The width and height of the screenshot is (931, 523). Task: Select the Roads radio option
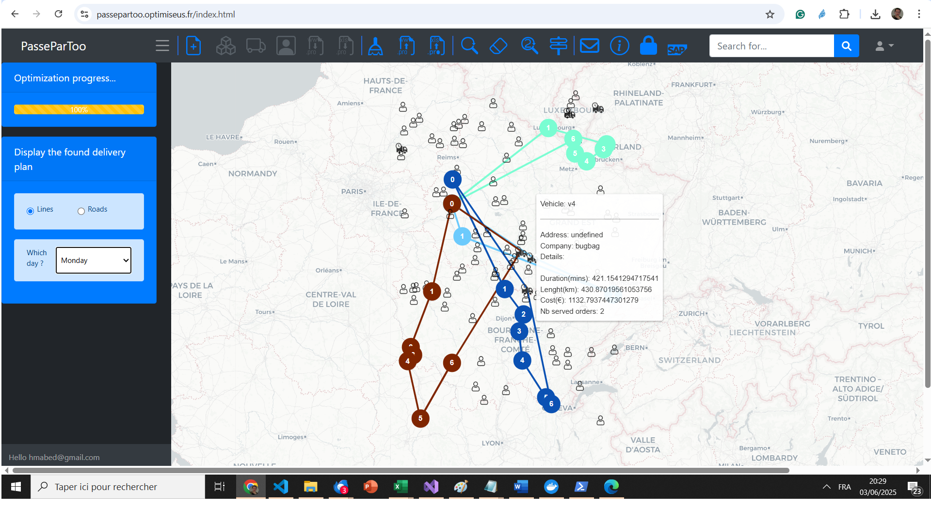point(81,211)
